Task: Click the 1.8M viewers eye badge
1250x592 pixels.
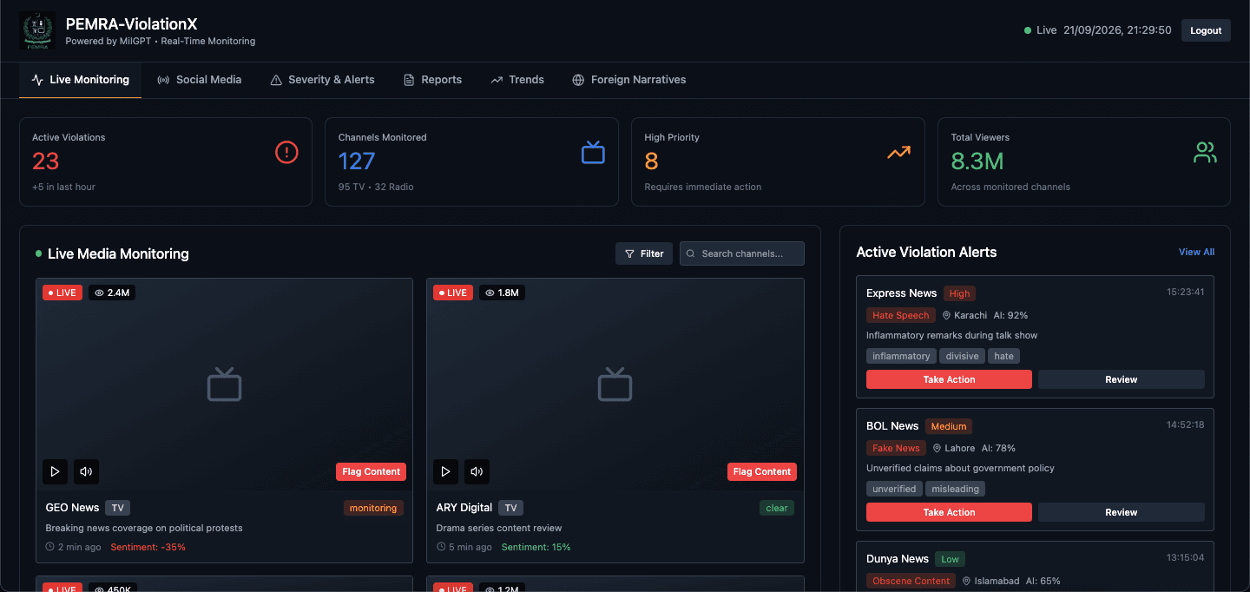Action: tap(503, 293)
